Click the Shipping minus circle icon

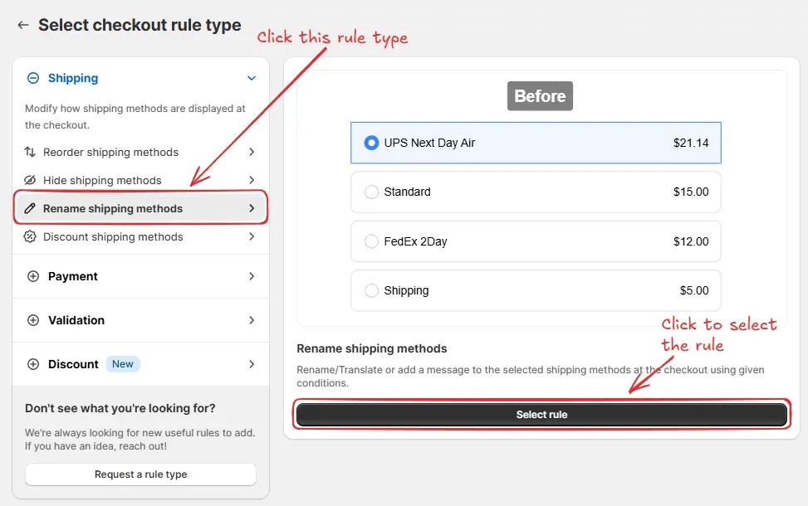pyautogui.click(x=33, y=78)
